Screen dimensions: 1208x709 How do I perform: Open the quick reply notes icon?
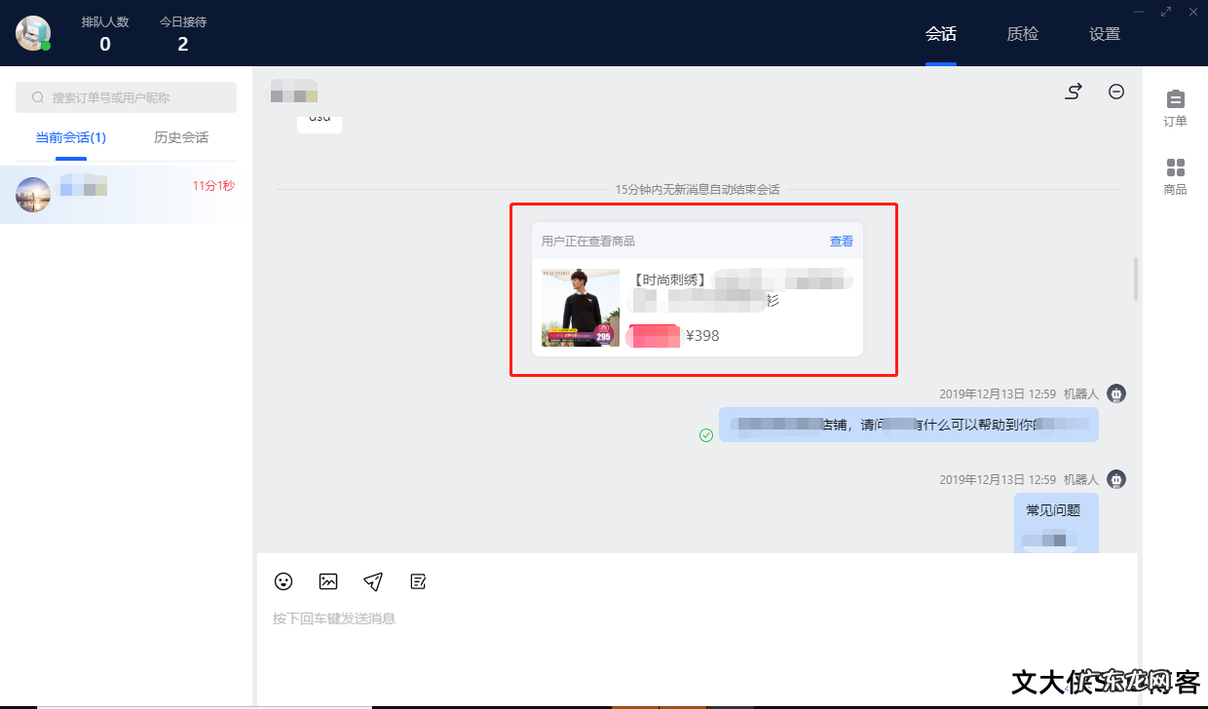[x=417, y=581]
